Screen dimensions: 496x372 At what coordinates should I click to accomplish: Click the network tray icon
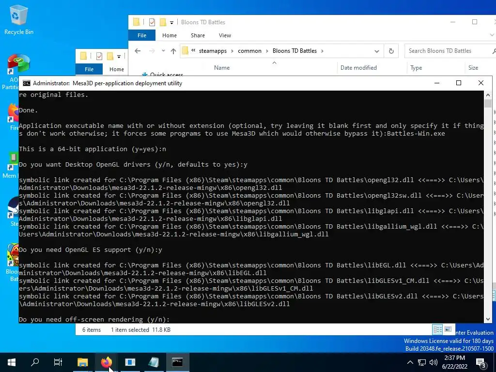click(x=422, y=362)
